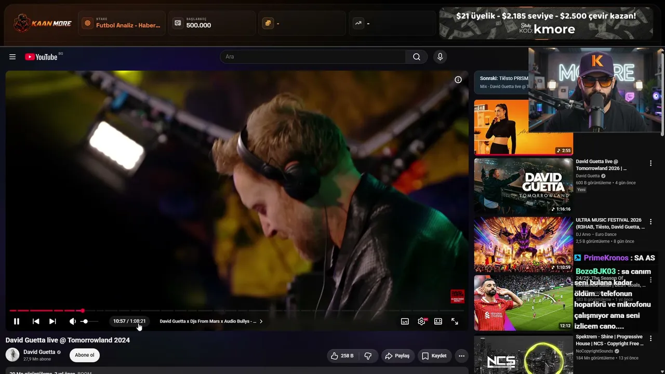The image size is (665, 374).
Task: Click the 10:57 / 1:08:21 time display
Action: pos(129,322)
